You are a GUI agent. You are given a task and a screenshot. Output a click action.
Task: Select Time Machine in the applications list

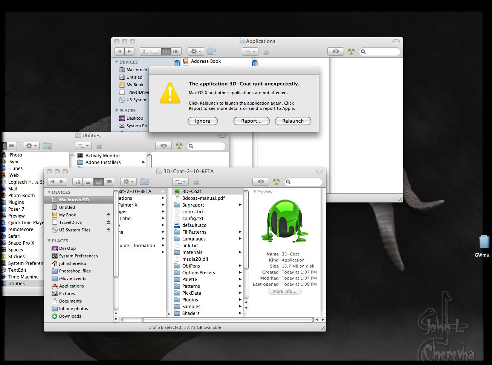(23, 277)
